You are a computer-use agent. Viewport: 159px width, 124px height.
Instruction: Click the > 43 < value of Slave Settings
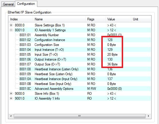(112, 25)
